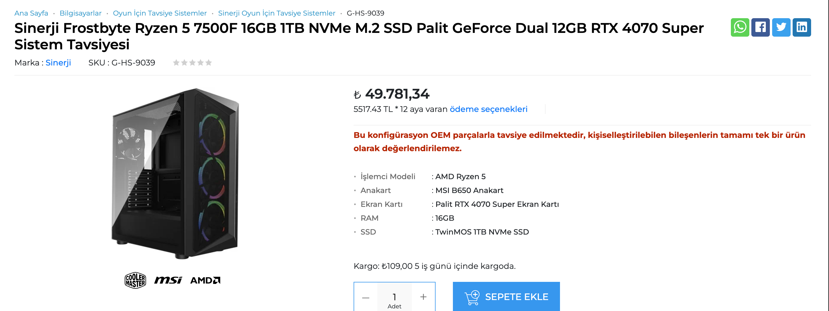
Task: Click the Cooler Master logo
Action: coord(135,280)
